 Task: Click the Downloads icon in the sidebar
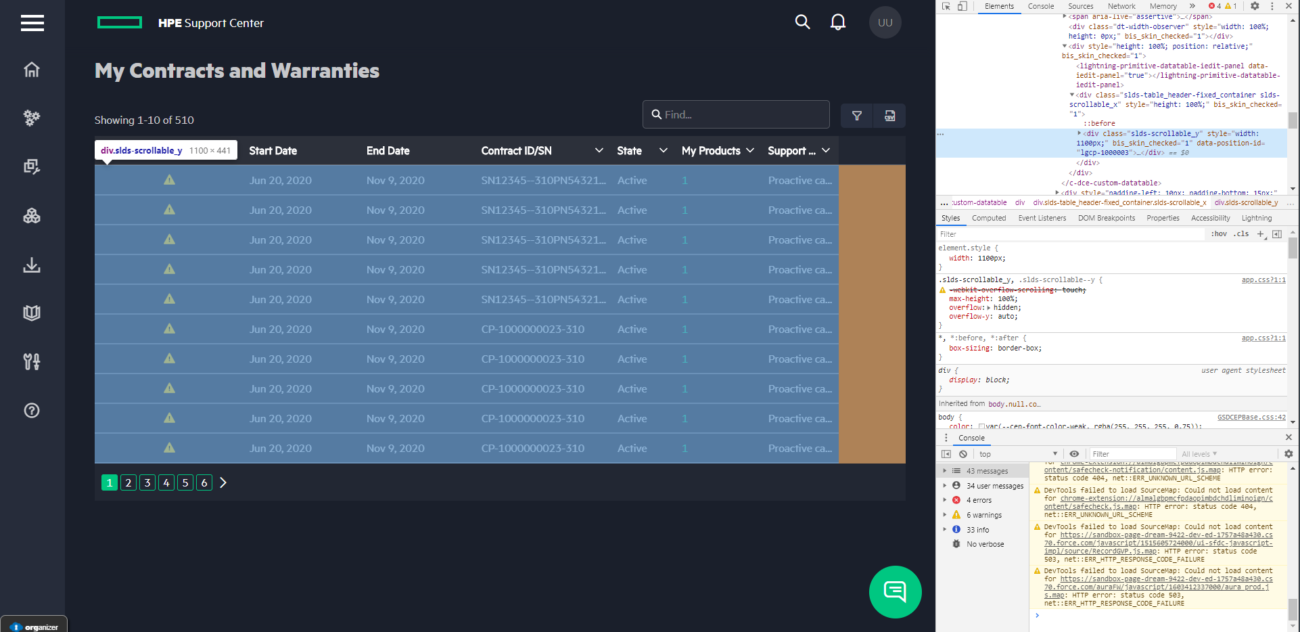[x=31, y=265]
